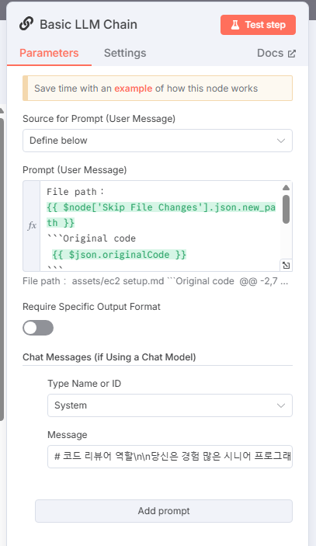Click the prompt editor scrollbar thumb
This screenshot has height=546, width=316.
pos(286,209)
